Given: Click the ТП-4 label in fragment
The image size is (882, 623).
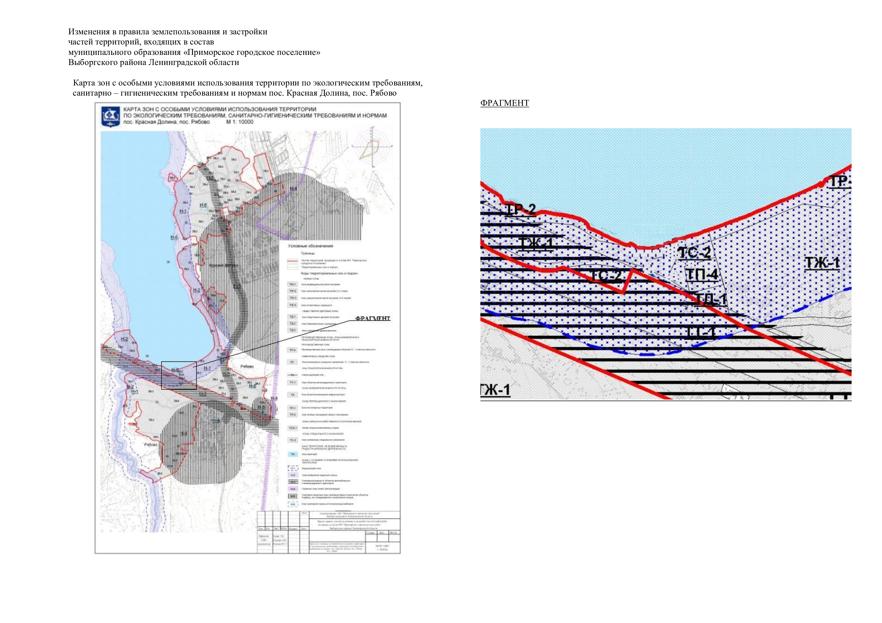Looking at the screenshot, I should (702, 274).
